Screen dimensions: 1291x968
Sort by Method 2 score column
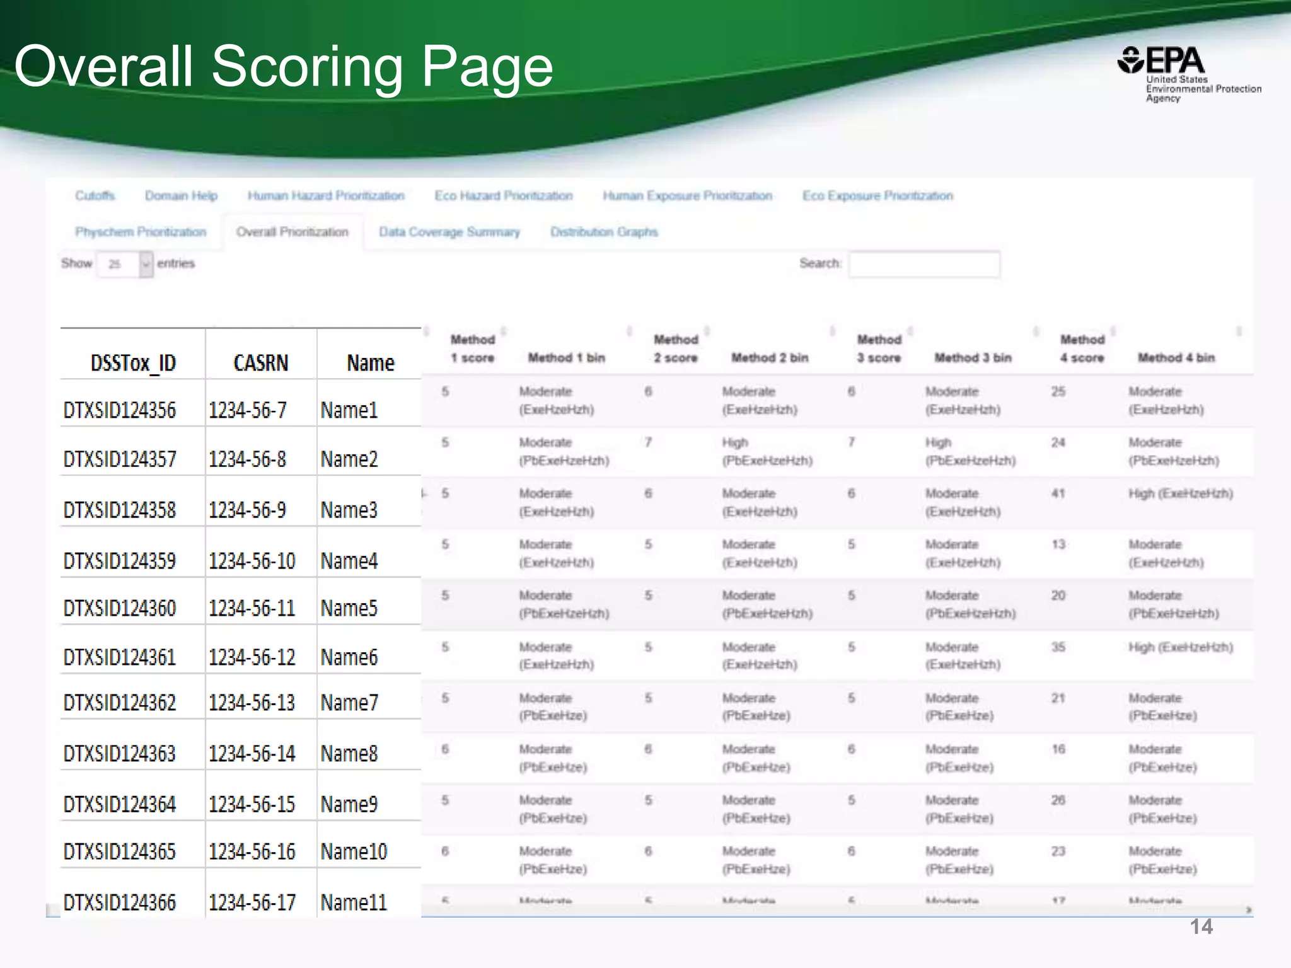(x=676, y=349)
